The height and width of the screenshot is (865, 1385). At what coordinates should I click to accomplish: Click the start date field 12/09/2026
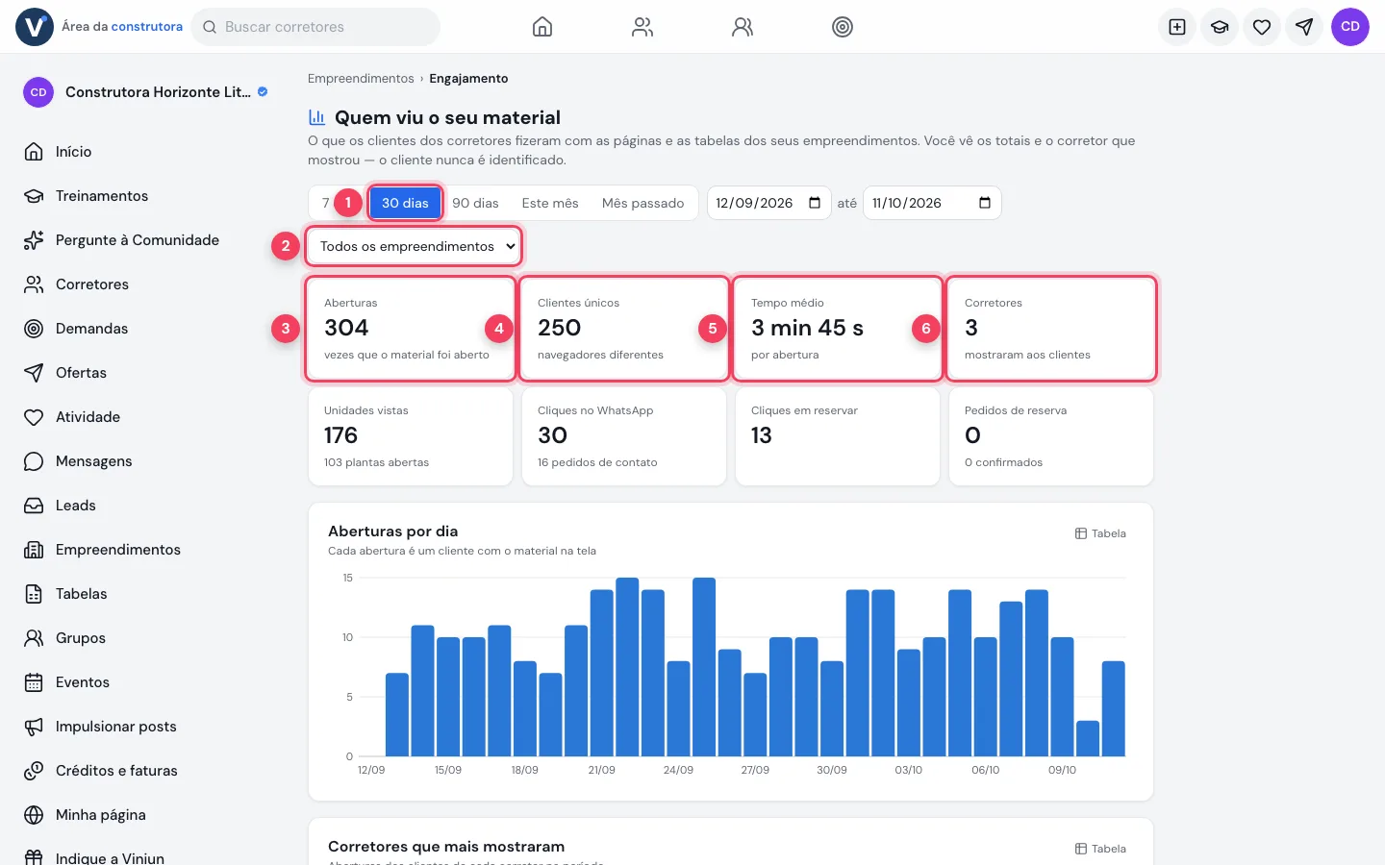point(768,203)
